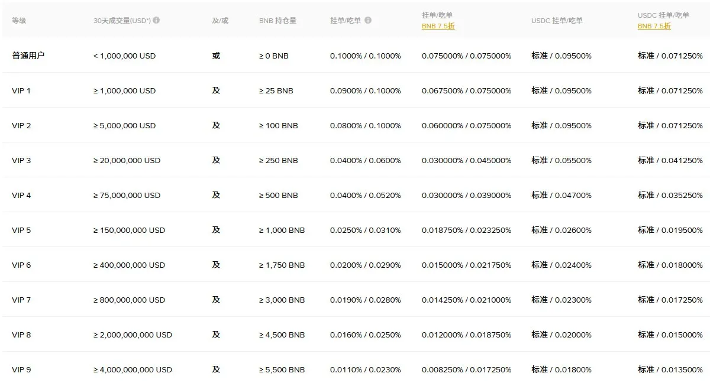Click the 标准 / 0.05500% USDC fee cell
710x383 pixels.
coord(561,160)
